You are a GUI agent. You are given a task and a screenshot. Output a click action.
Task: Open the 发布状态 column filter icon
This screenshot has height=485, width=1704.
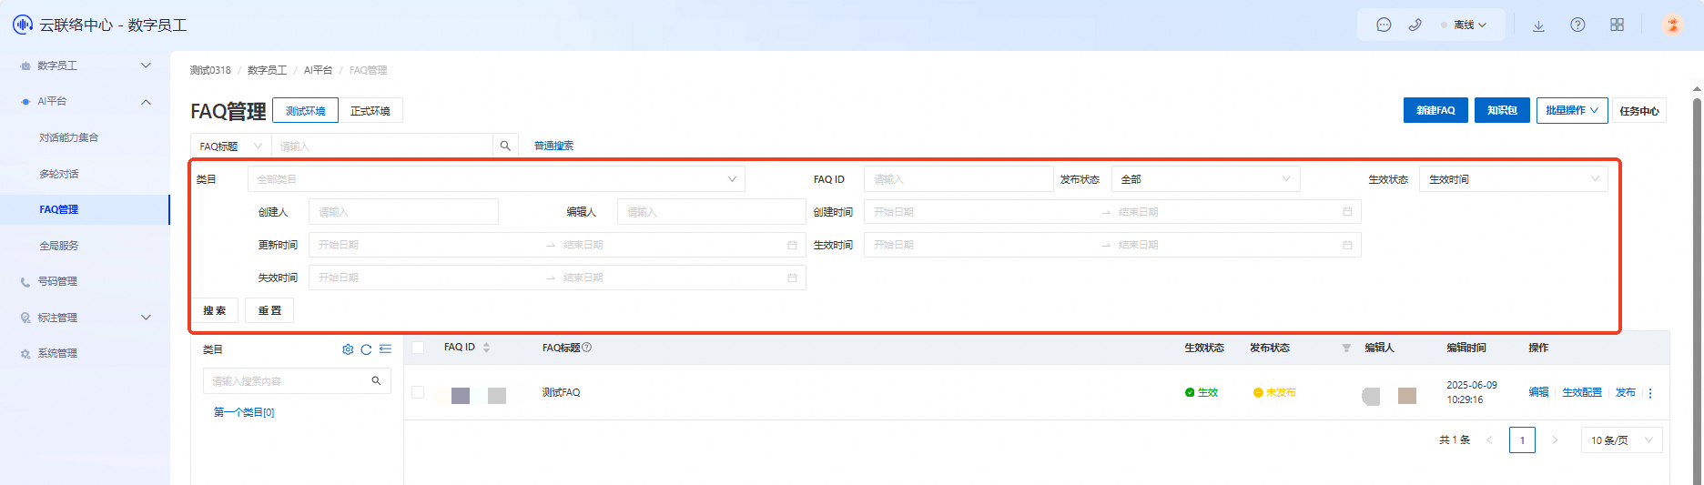click(1346, 349)
